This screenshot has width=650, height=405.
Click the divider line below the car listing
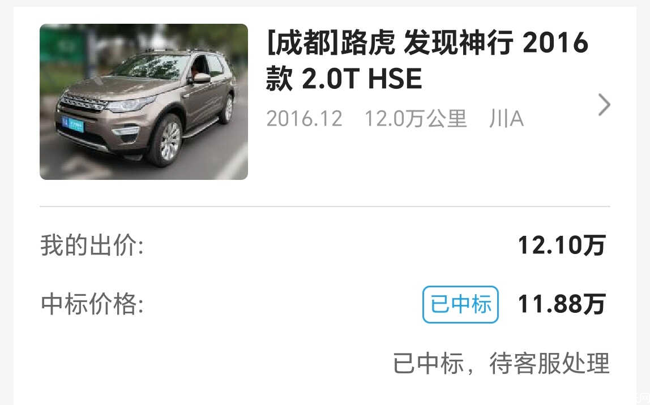(x=324, y=206)
